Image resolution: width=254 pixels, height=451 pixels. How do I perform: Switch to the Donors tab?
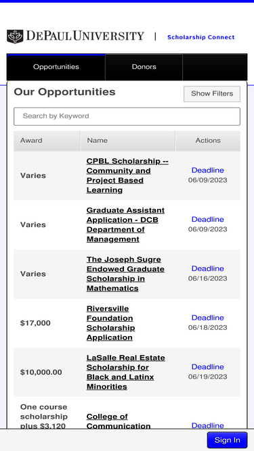[144, 67]
